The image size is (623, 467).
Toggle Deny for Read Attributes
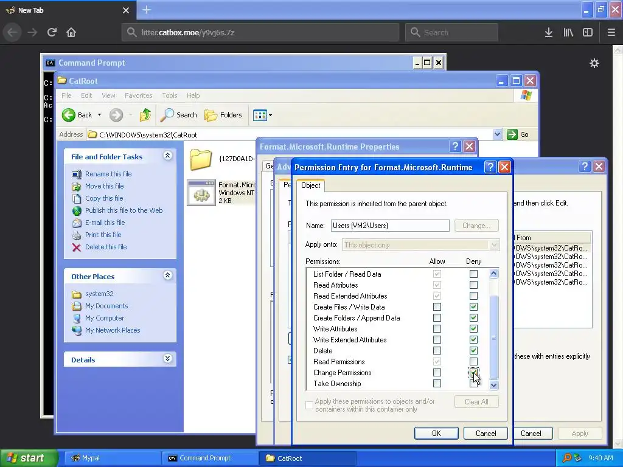click(x=473, y=285)
